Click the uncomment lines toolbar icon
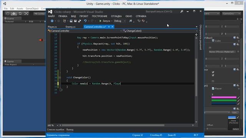The height and width of the screenshot is (138, 246). point(143,21)
